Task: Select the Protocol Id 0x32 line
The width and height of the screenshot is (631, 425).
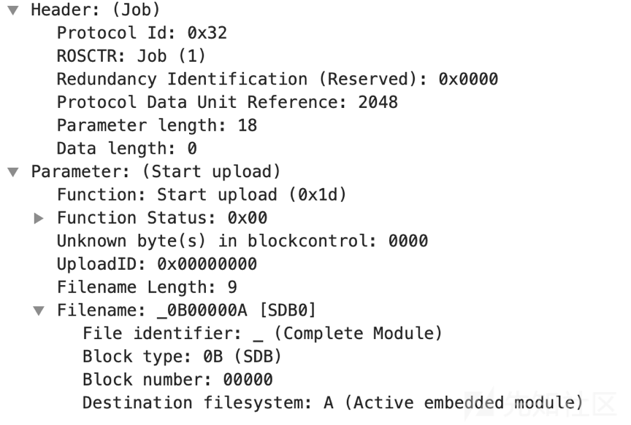Action: click(142, 33)
